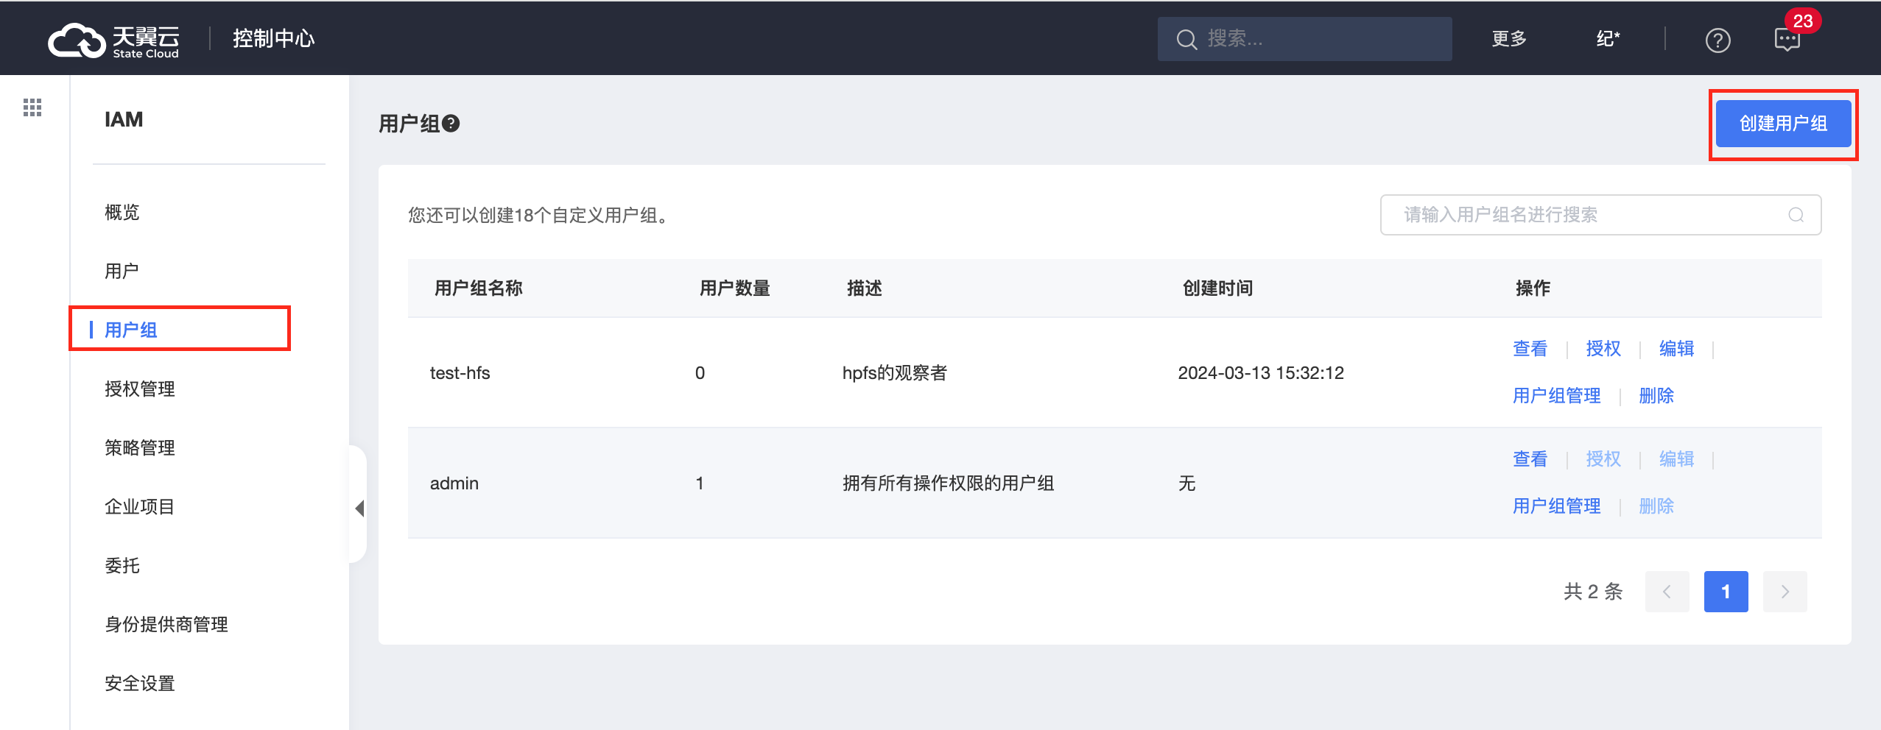The image size is (1881, 730).
Task: Open the services grid menu icon
Action: (32, 107)
